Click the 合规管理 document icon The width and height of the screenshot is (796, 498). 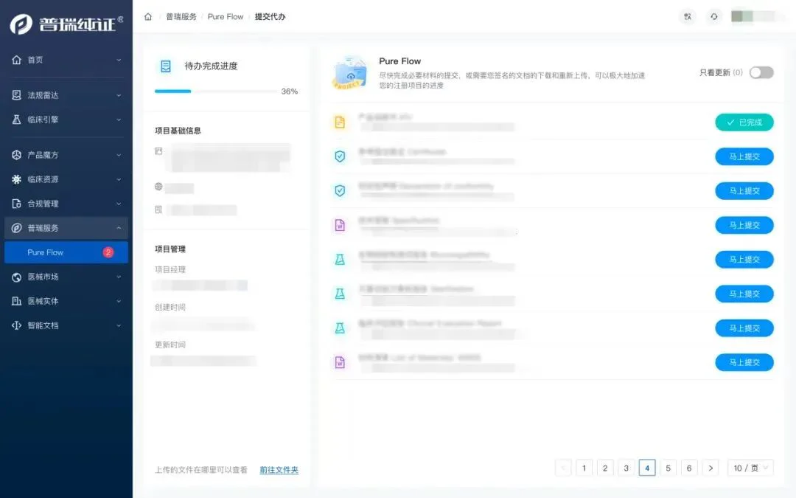[17, 204]
